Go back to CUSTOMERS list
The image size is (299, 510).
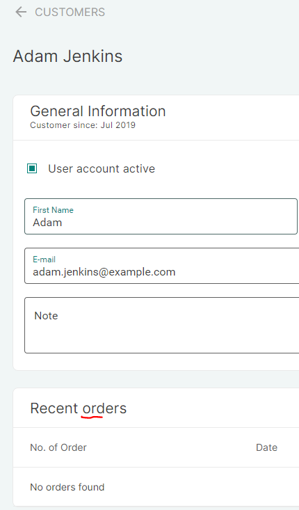(70, 12)
